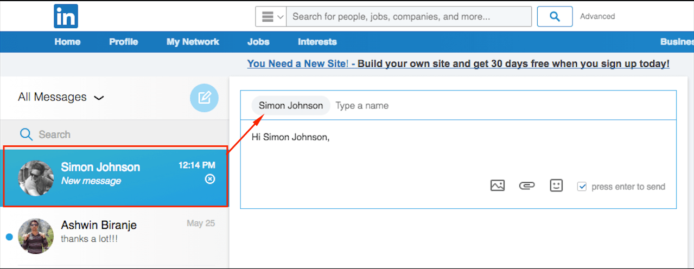Click the insert image icon
This screenshot has width=694, height=269.
pos(498,185)
